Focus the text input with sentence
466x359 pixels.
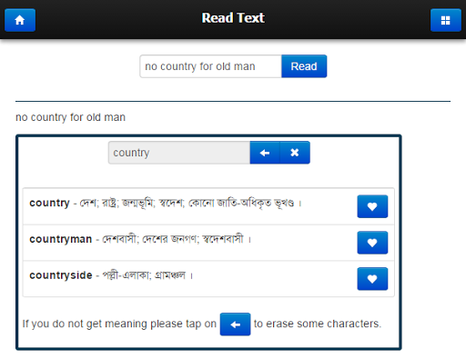coord(210,66)
